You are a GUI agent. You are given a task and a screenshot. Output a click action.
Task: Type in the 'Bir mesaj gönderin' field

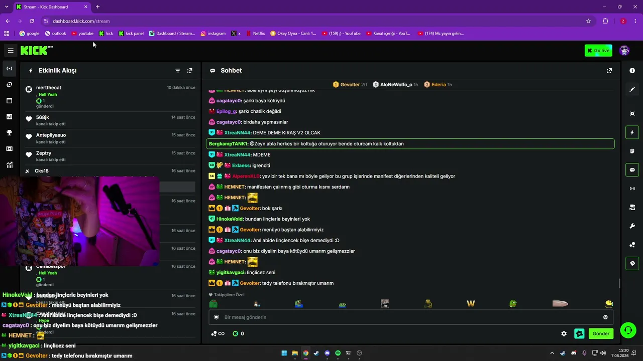point(410,317)
